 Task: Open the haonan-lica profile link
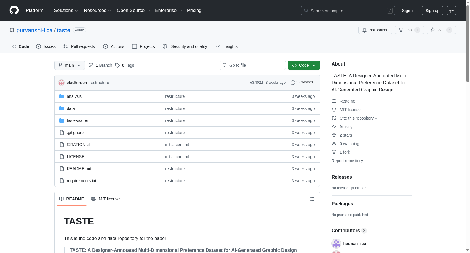point(355,244)
